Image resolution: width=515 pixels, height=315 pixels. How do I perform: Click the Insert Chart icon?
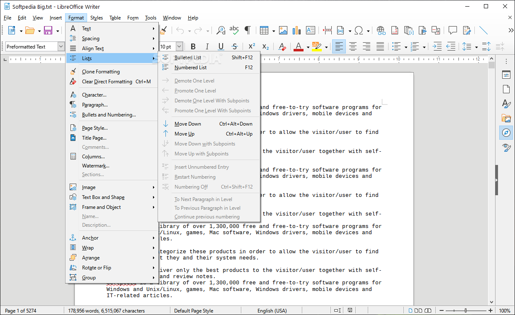click(296, 30)
